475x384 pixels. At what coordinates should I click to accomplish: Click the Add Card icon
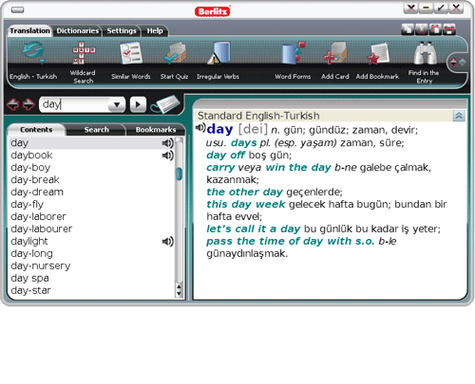[334, 53]
